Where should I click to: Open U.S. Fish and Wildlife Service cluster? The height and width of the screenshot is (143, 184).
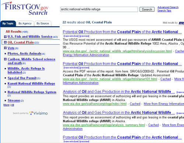(x=30, y=37)
